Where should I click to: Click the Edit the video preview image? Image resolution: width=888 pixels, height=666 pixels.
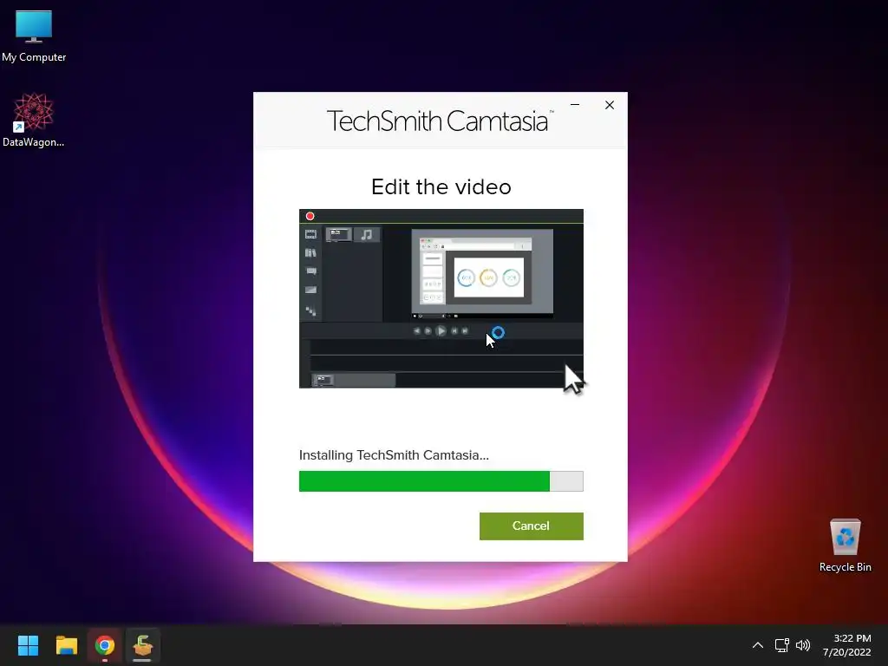[441, 298]
